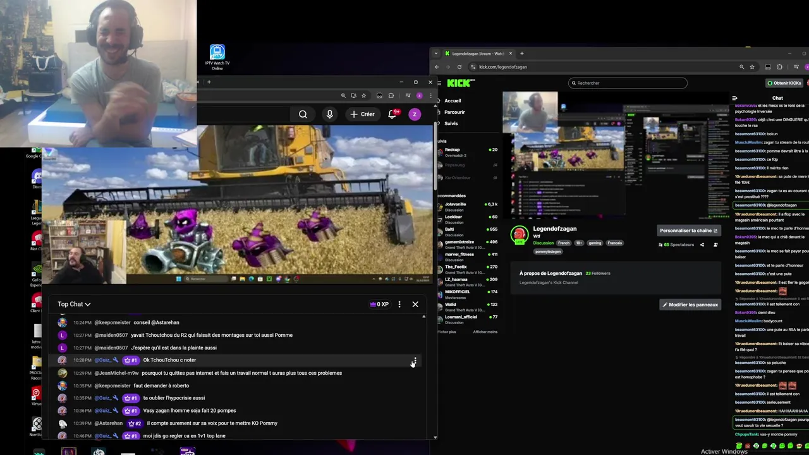Open Balti recommended channel

468,232
